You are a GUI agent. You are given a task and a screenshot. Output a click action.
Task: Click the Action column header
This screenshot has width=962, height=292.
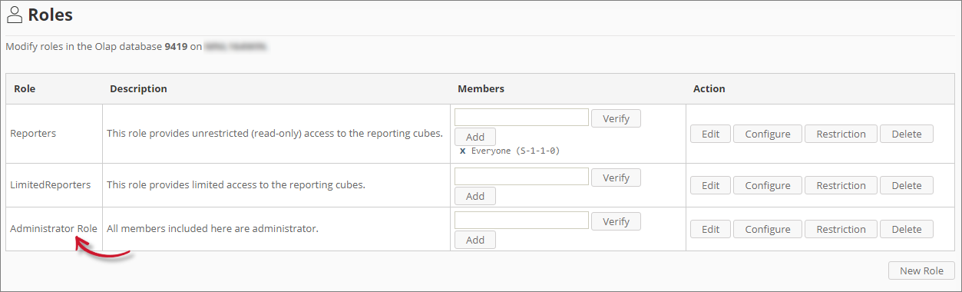click(x=820, y=89)
